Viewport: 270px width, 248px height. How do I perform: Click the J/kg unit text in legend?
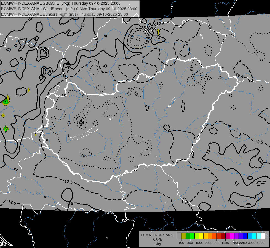tap(157, 244)
